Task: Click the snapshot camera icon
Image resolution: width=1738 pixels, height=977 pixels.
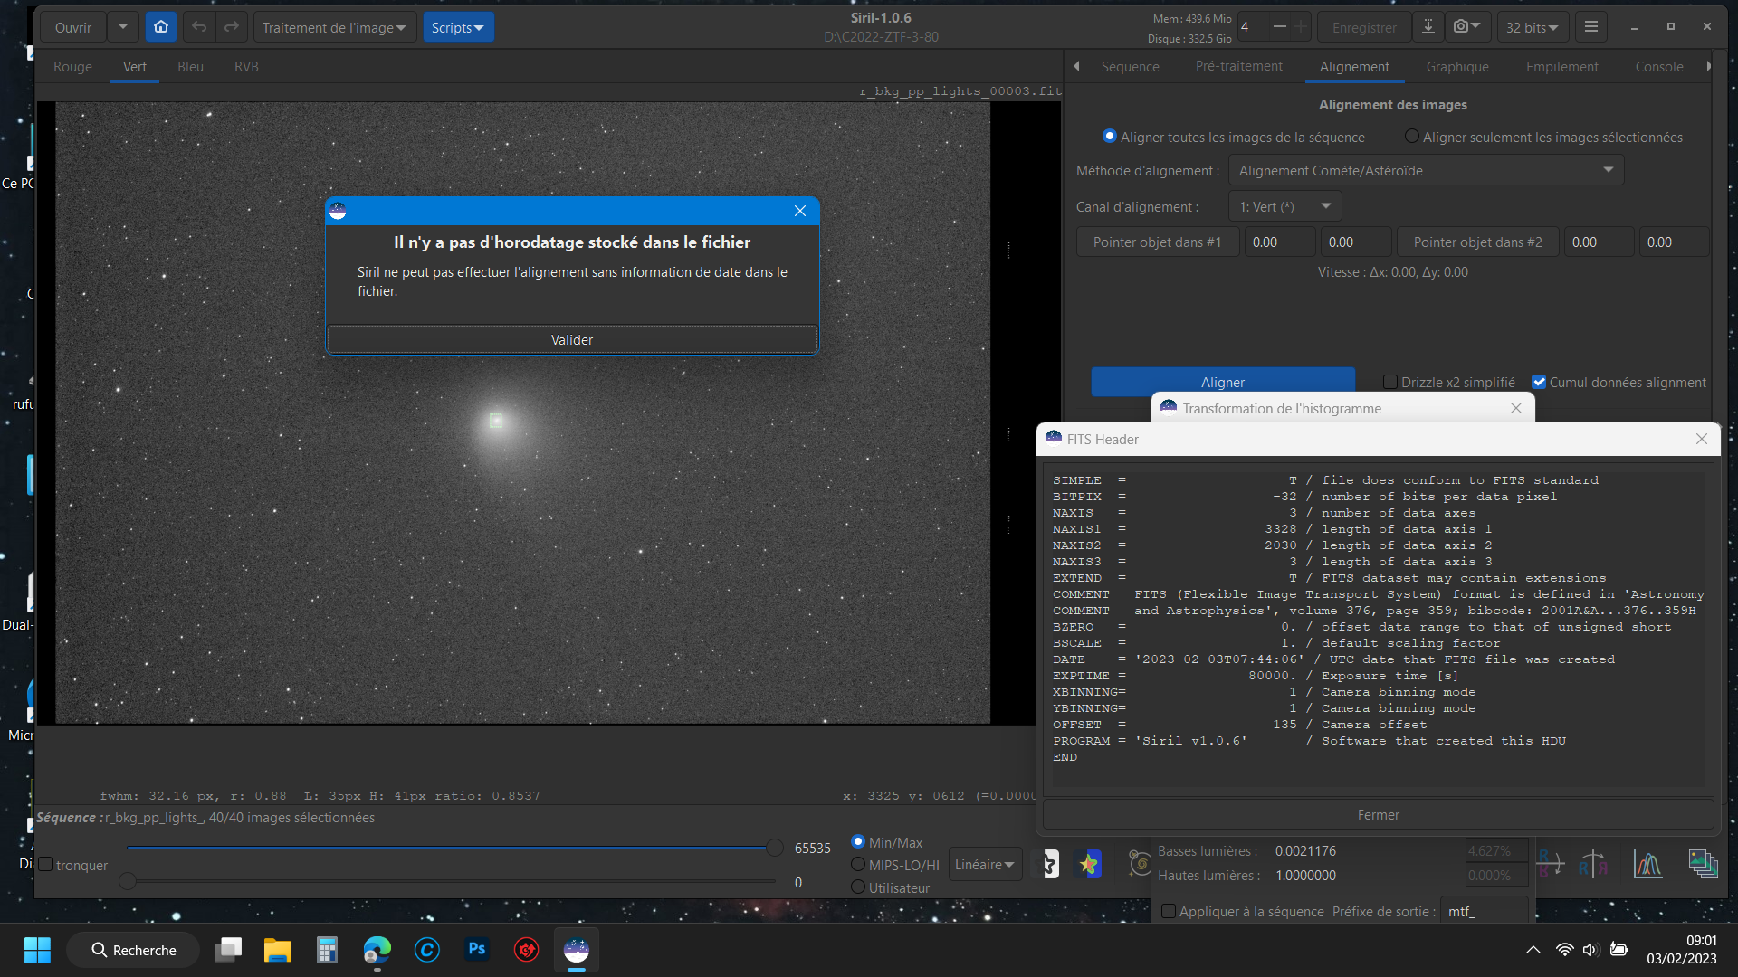Action: [1460, 27]
